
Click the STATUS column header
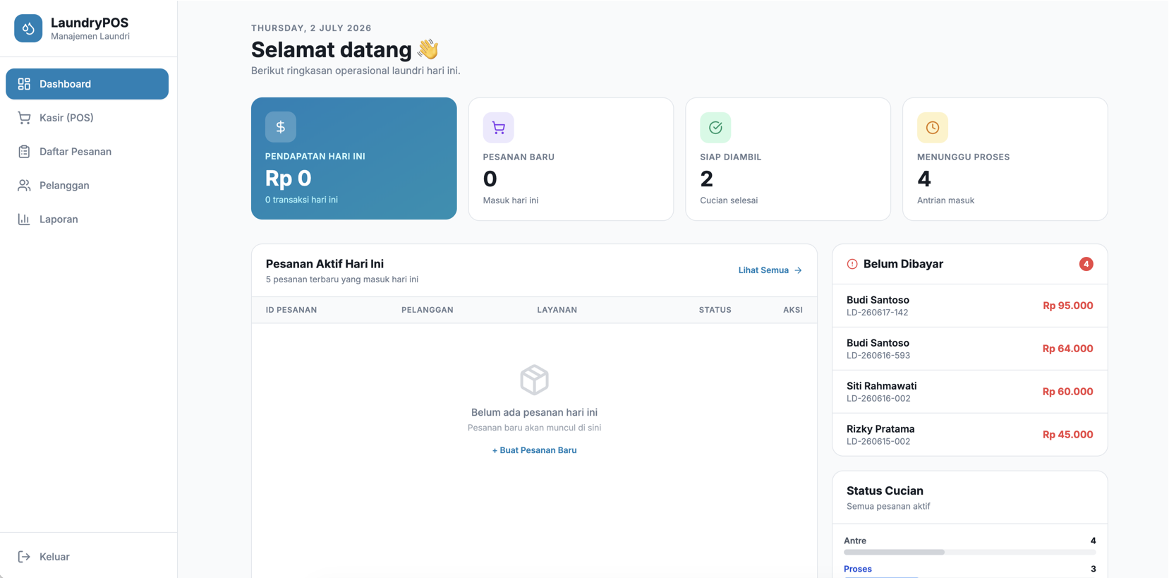click(715, 310)
